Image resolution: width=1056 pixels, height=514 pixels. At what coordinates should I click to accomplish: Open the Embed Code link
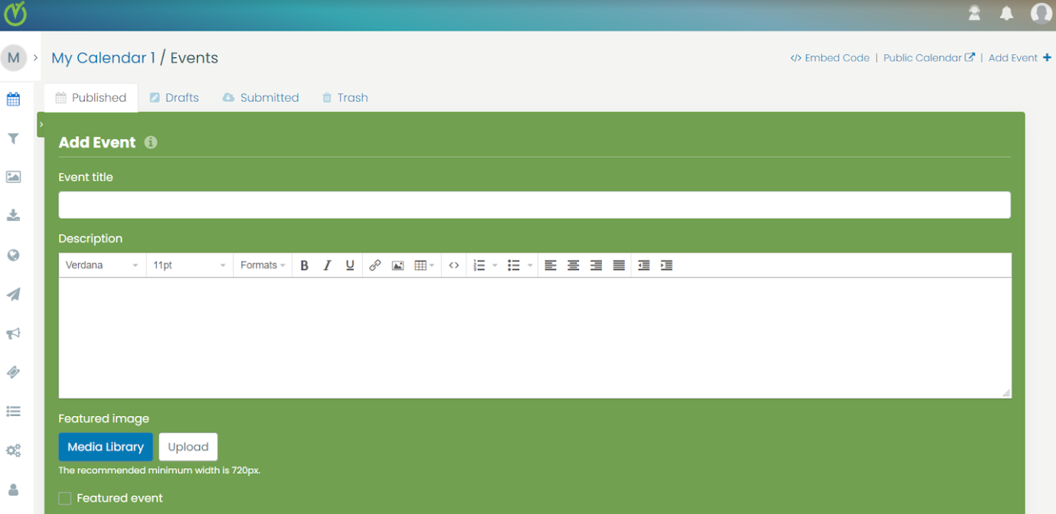pos(830,57)
